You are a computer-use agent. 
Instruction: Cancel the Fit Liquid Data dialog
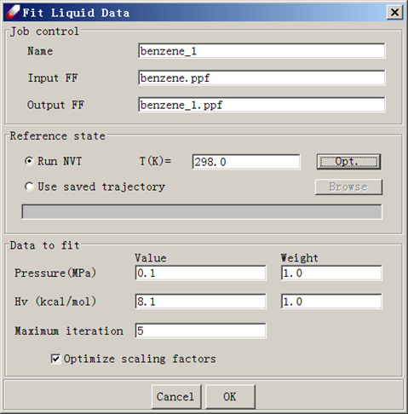click(x=176, y=397)
